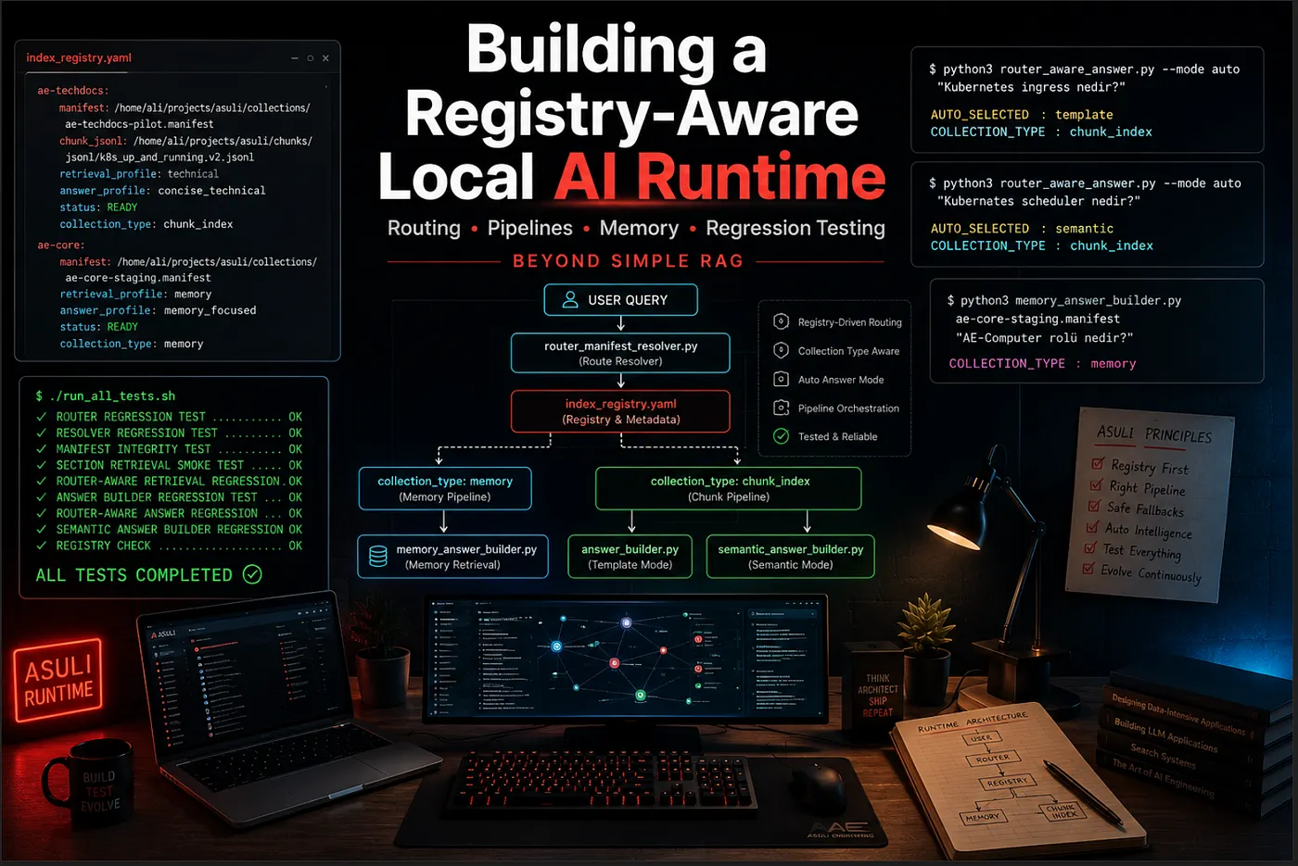Click the ./run_all_tests.sh command line
The image size is (1298, 866).
pos(105,395)
